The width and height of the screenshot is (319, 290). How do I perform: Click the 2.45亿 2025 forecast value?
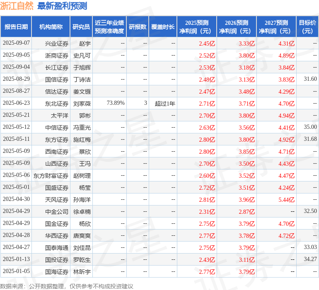207,43
